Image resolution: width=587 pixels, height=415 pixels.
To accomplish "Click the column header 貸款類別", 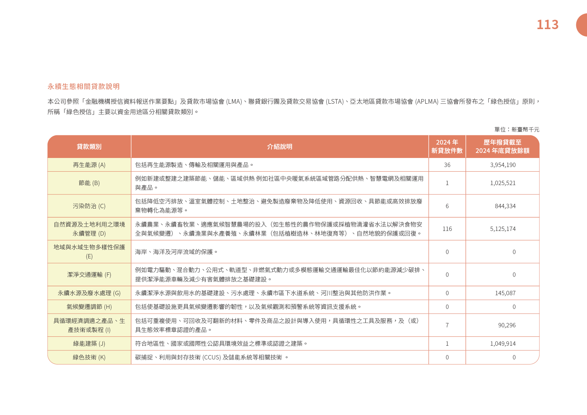I will 89,147.
